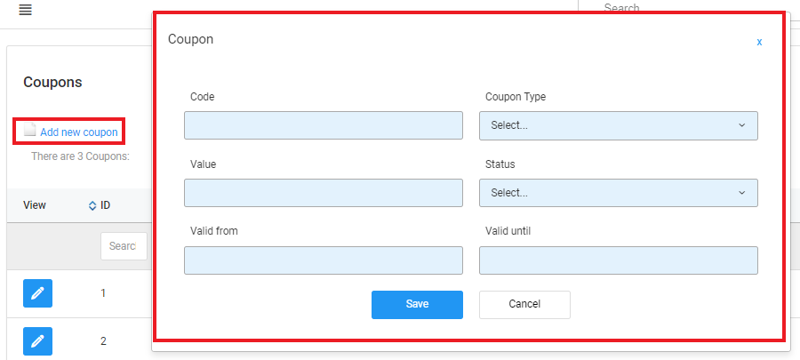Close the Coupon dialog with the x
800x360 pixels.
pyautogui.click(x=759, y=42)
